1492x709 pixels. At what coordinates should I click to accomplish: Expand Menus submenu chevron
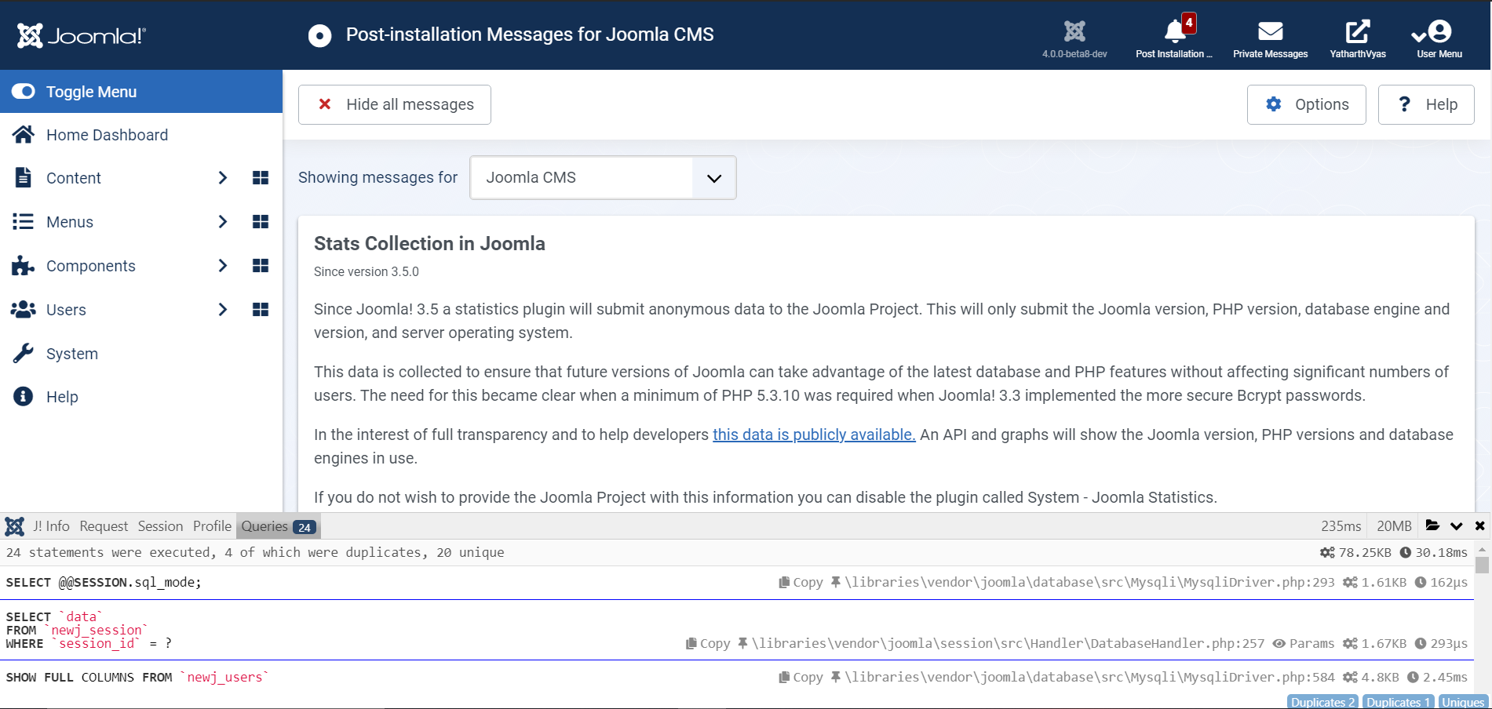pyautogui.click(x=223, y=222)
